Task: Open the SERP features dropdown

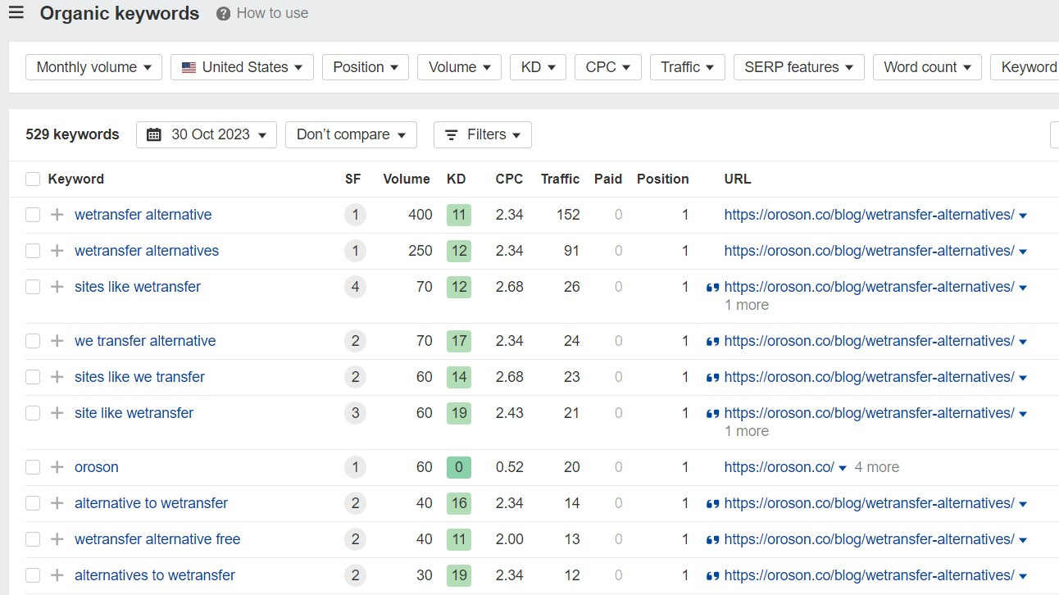Action: coord(799,67)
